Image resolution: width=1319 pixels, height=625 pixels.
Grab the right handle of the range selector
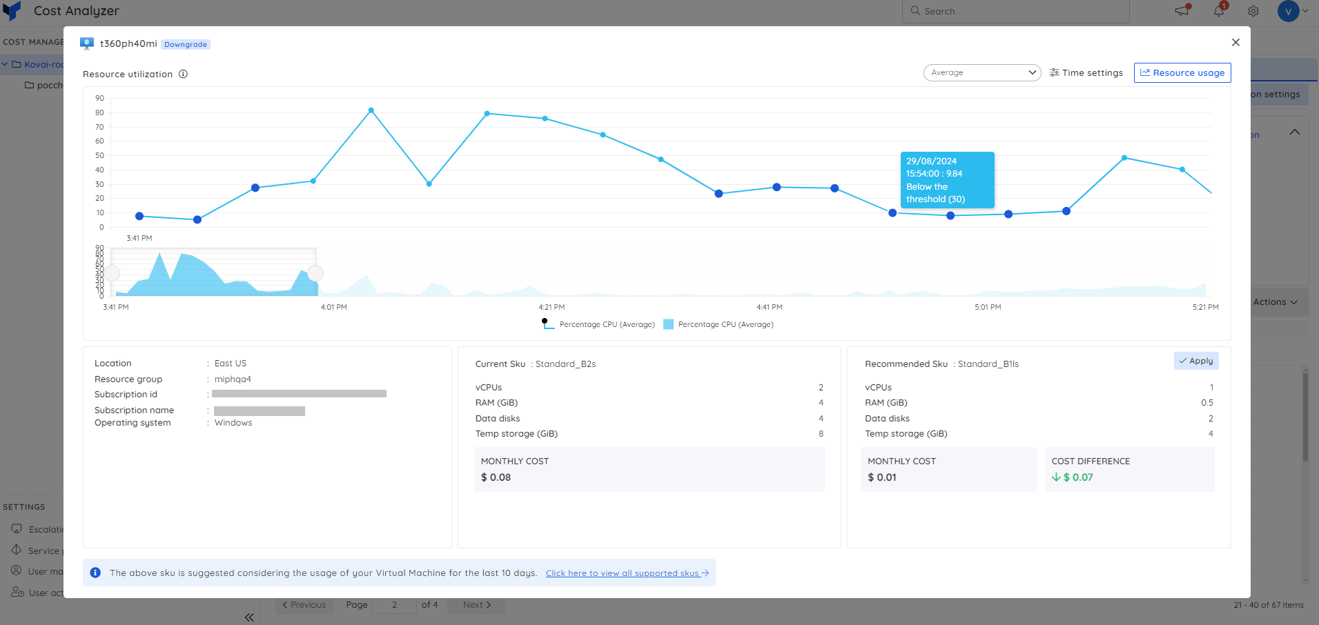click(x=315, y=272)
